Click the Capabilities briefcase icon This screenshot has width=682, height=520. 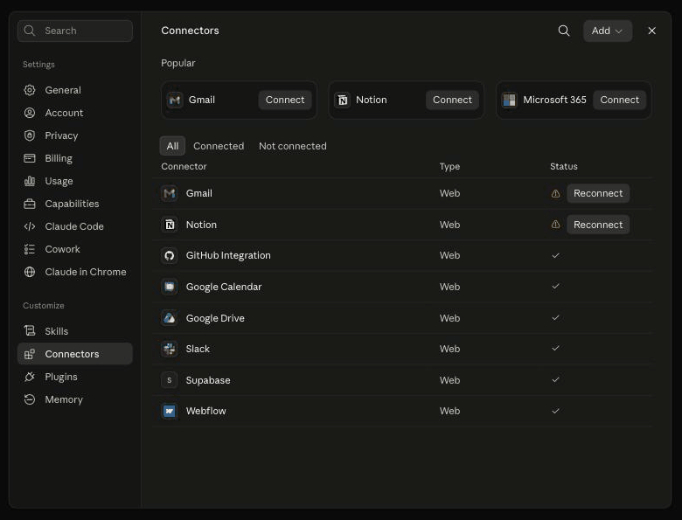click(x=30, y=204)
